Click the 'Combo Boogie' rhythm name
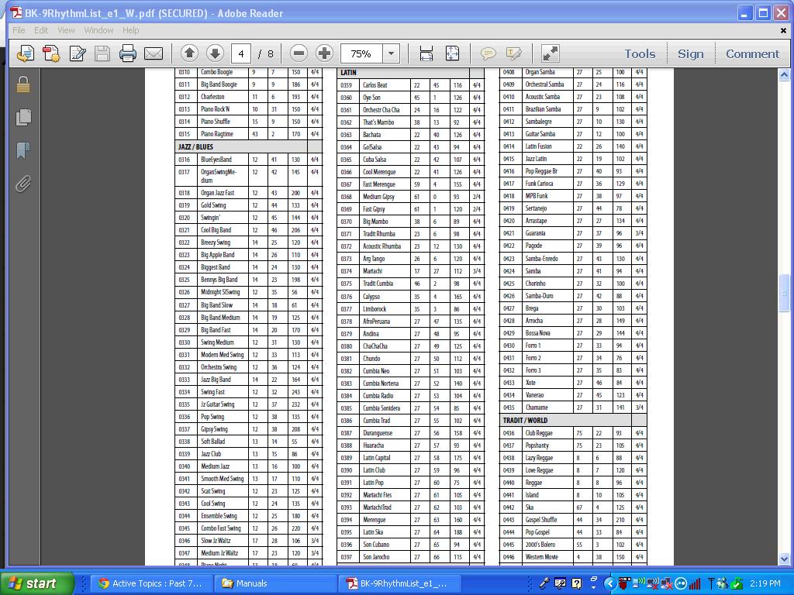 pos(217,72)
